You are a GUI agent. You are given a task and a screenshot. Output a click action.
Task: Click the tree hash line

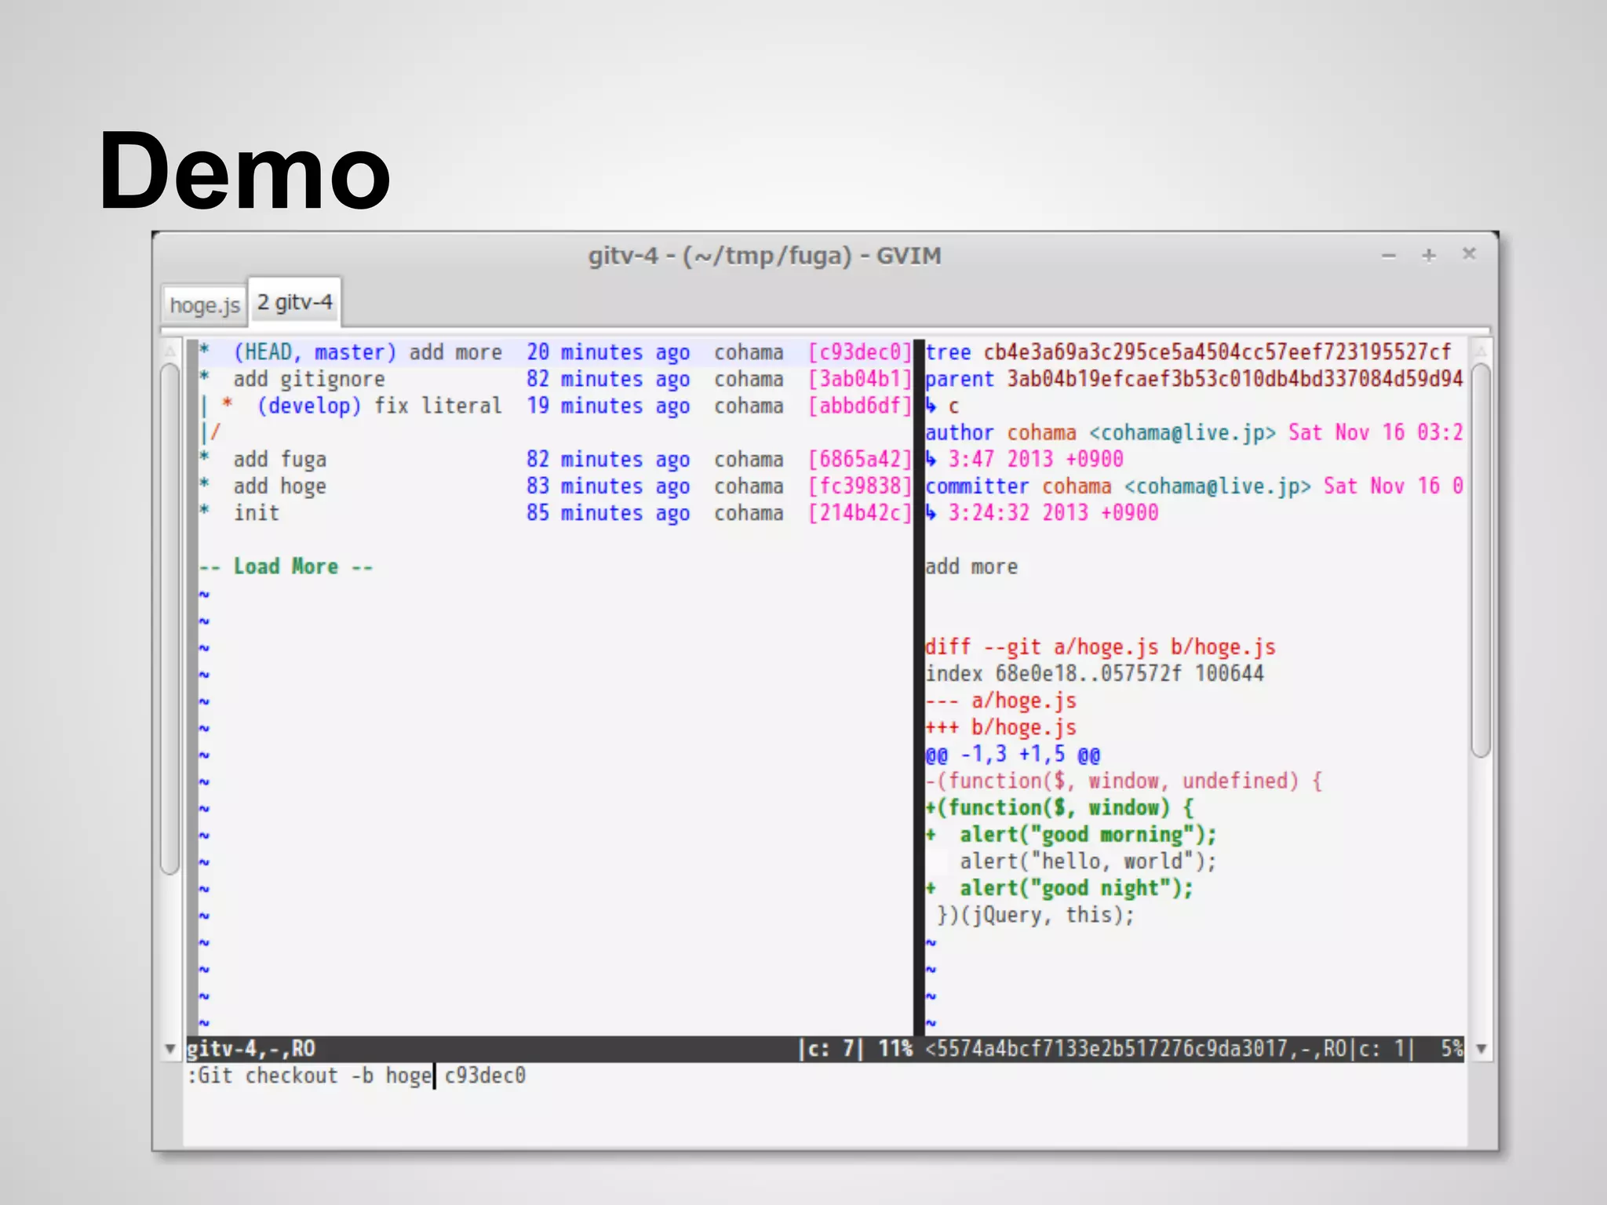tap(1188, 352)
